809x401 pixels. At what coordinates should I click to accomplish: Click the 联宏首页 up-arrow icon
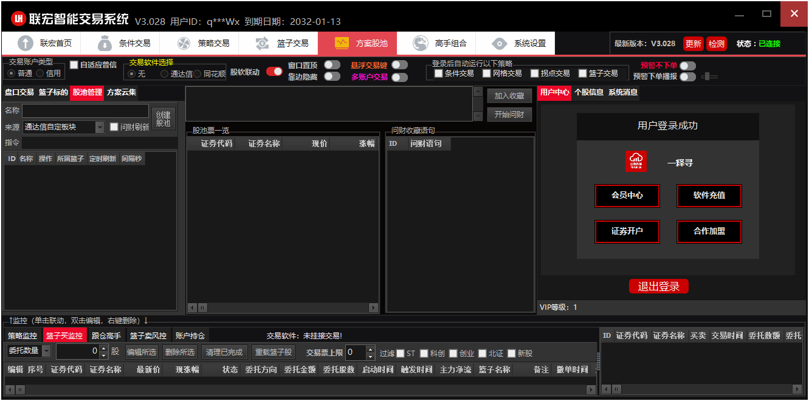click(26, 43)
